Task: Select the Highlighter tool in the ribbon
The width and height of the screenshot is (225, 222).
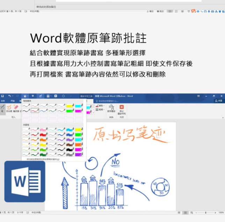Action: pos(9,108)
